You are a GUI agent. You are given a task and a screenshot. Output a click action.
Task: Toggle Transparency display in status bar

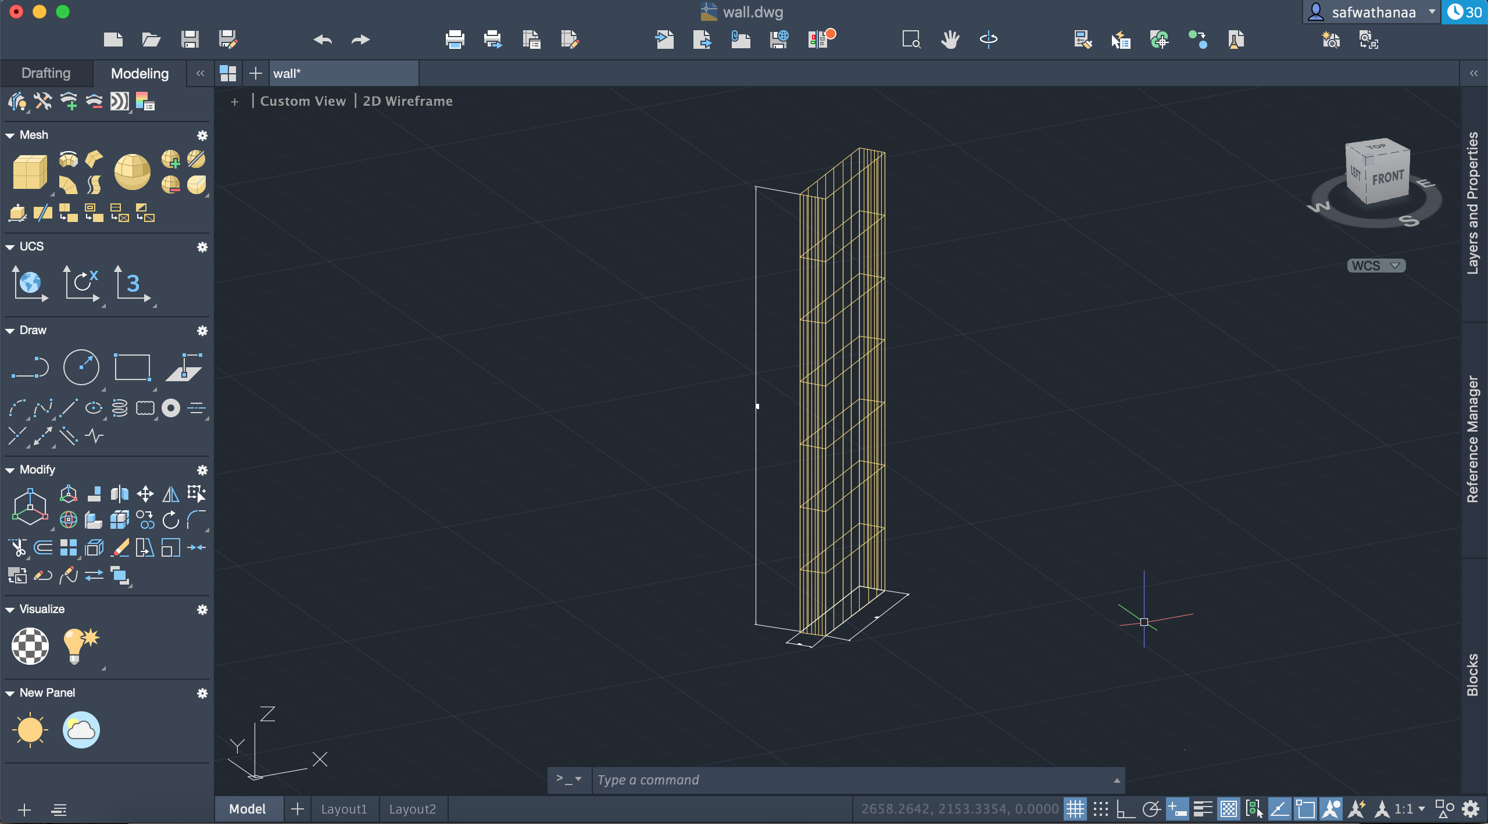1228,809
